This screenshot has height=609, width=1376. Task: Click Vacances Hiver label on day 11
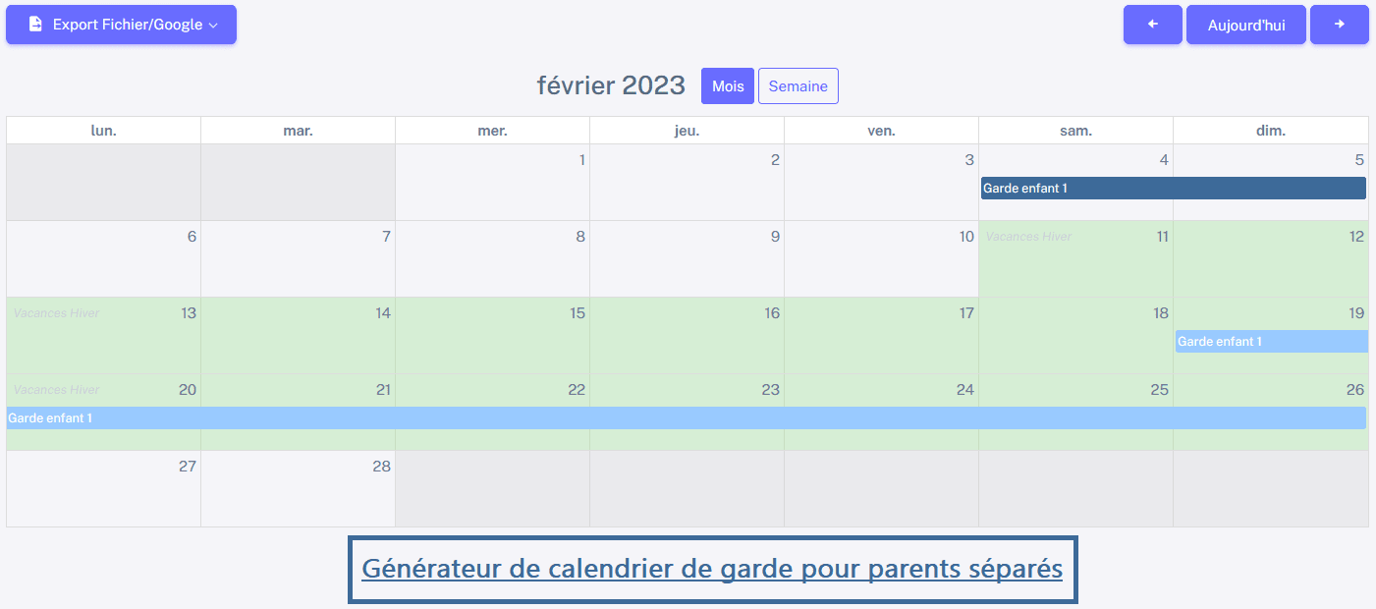[1028, 237]
